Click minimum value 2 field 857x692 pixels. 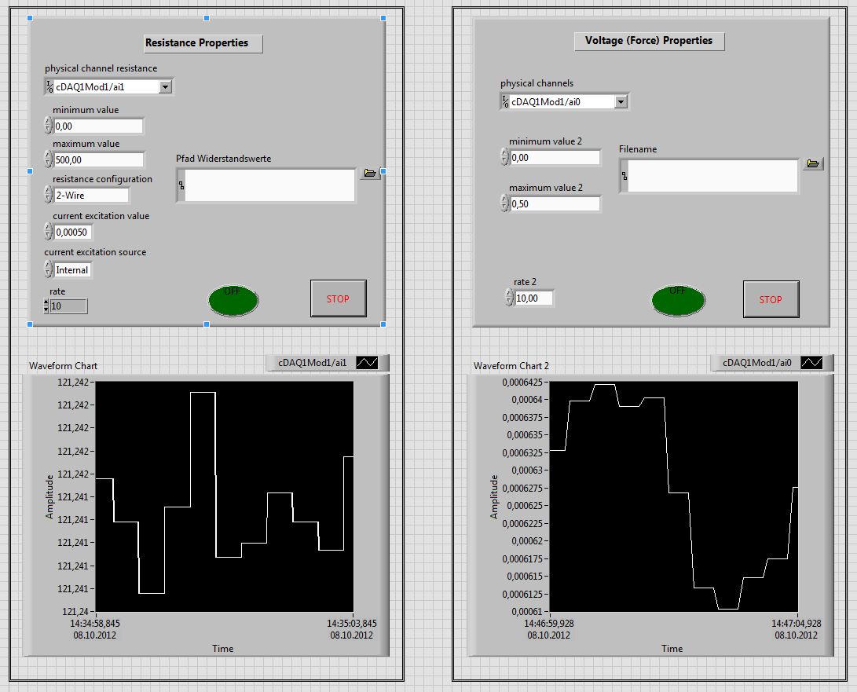tap(555, 157)
